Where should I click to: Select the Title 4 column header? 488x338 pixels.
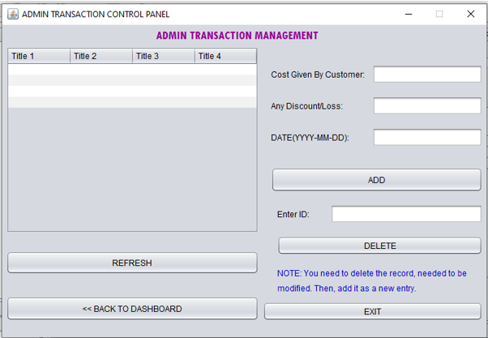pyautogui.click(x=225, y=56)
